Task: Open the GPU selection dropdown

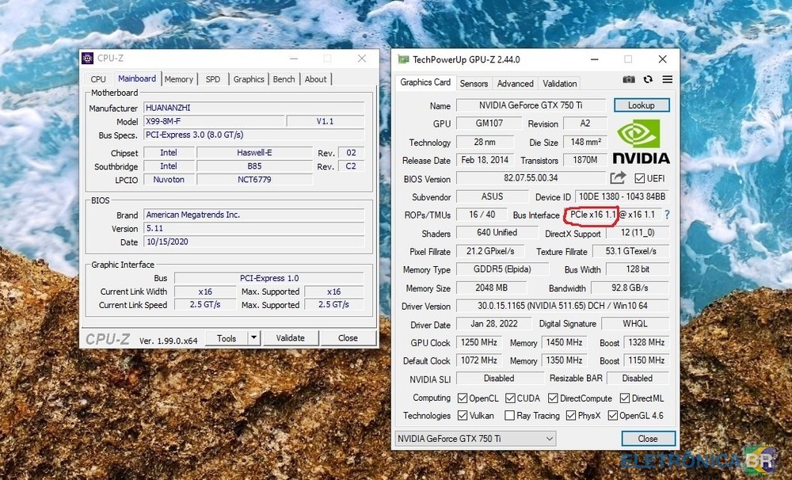Action: [x=475, y=439]
